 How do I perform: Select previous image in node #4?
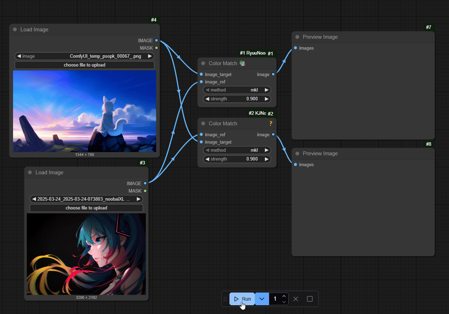pos(19,56)
